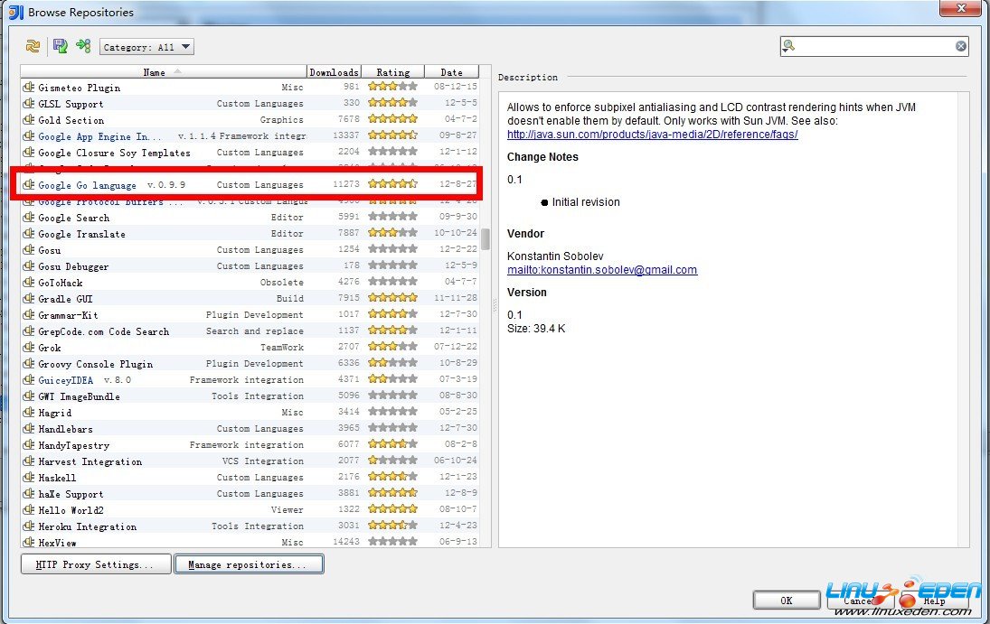The image size is (990, 624).
Task: Select the Haskell plugin row
Action: click(x=250, y=477)
